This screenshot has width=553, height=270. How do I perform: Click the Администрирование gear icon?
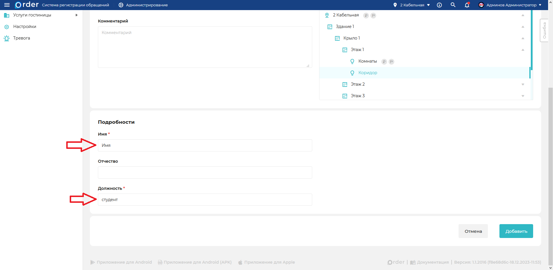click(x=121, y=5)
